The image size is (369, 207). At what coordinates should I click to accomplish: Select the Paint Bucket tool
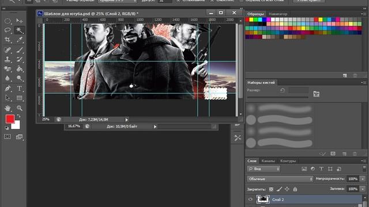click(x=19, y=68)
